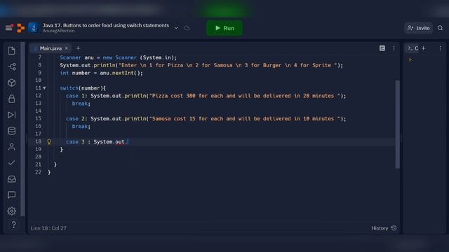
Task: Open the Database sidebar icon
Action: coord(12,131)
